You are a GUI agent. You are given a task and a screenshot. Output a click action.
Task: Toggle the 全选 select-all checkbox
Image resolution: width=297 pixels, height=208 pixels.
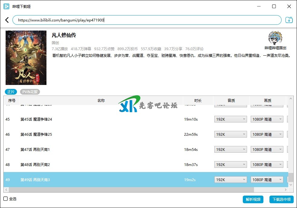coord(5,199)
